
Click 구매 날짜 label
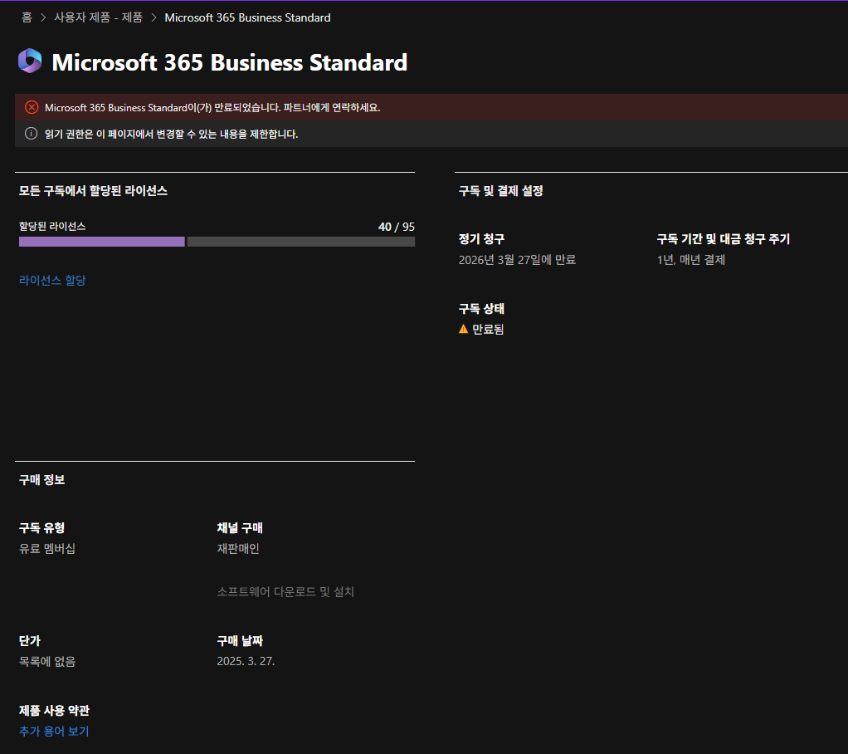[x=240, y=641]
